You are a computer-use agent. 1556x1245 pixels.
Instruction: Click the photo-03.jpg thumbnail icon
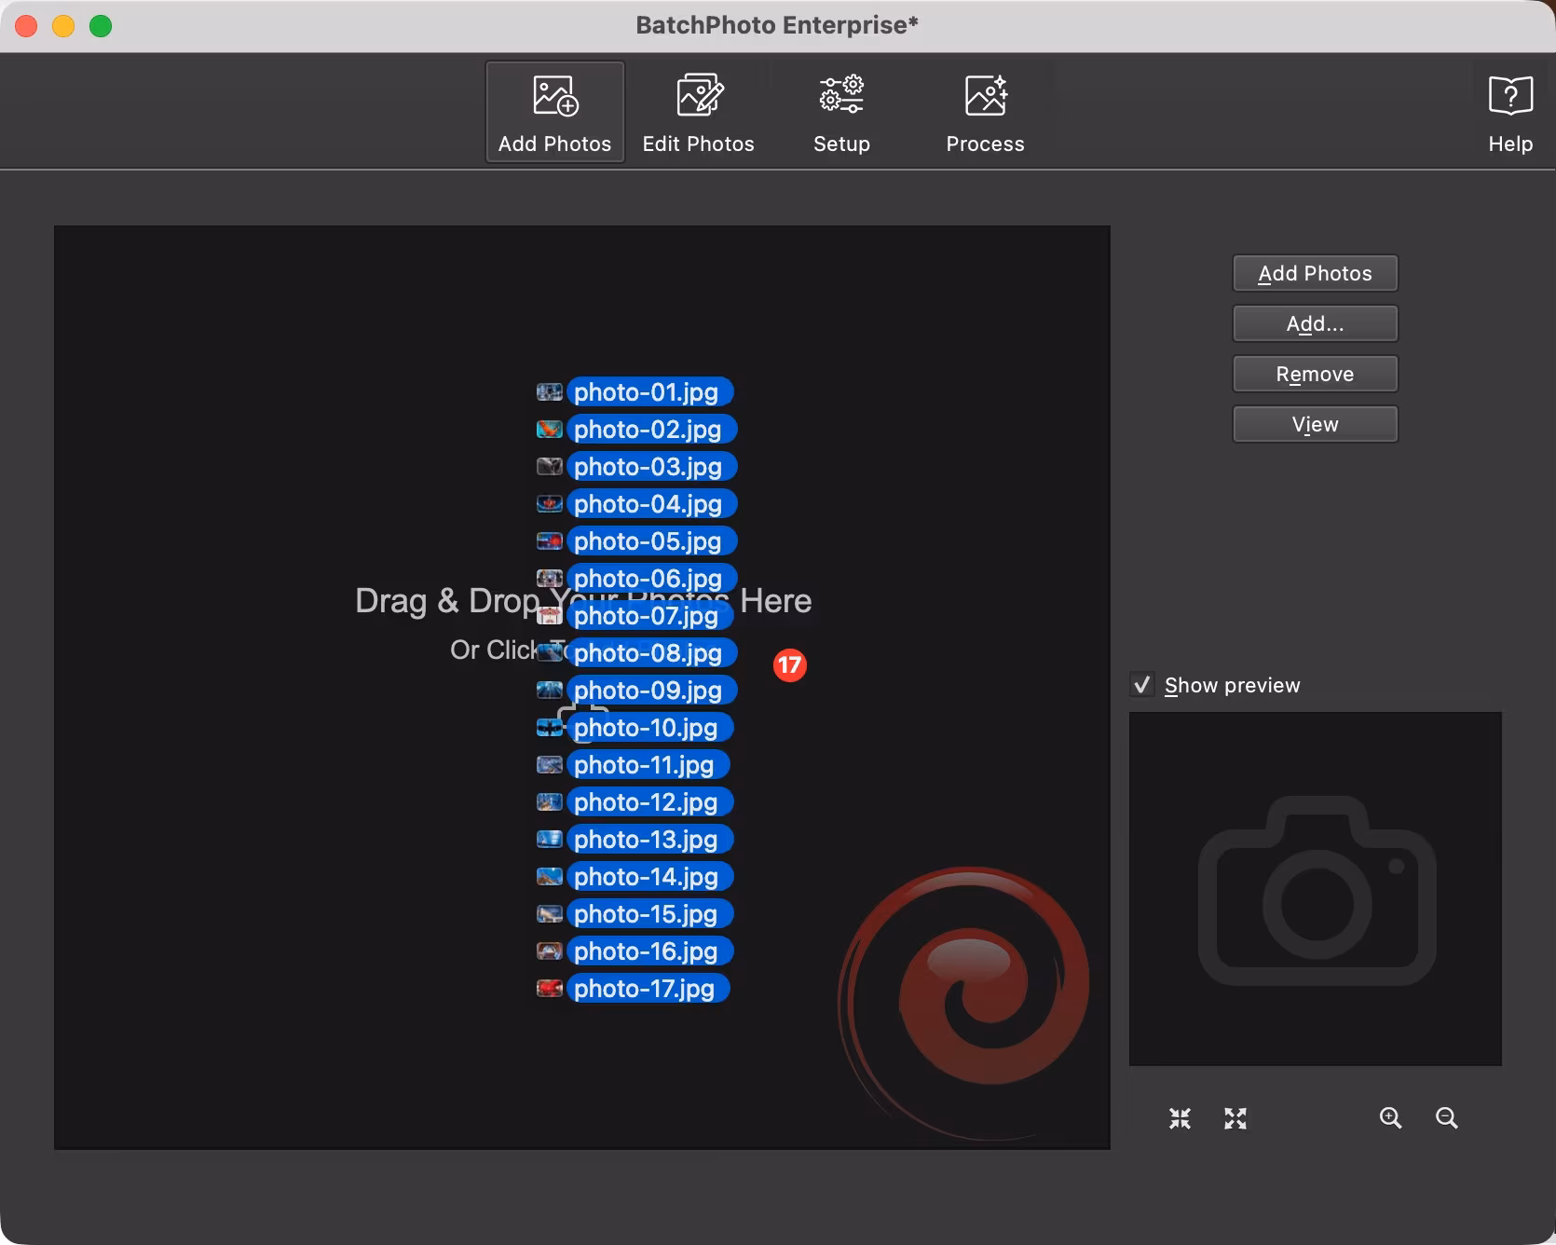(x=550, y=467)
